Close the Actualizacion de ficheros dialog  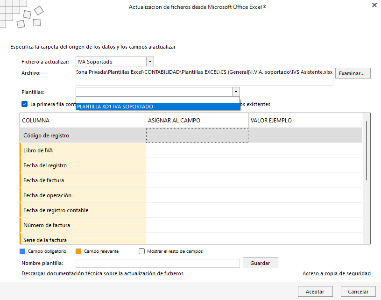374,5
